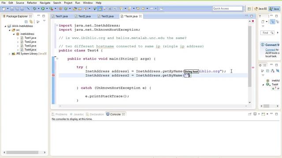Click the Pin Editor toolbar icon
This screenshot has height=158, width=282.
pos(161,9)
